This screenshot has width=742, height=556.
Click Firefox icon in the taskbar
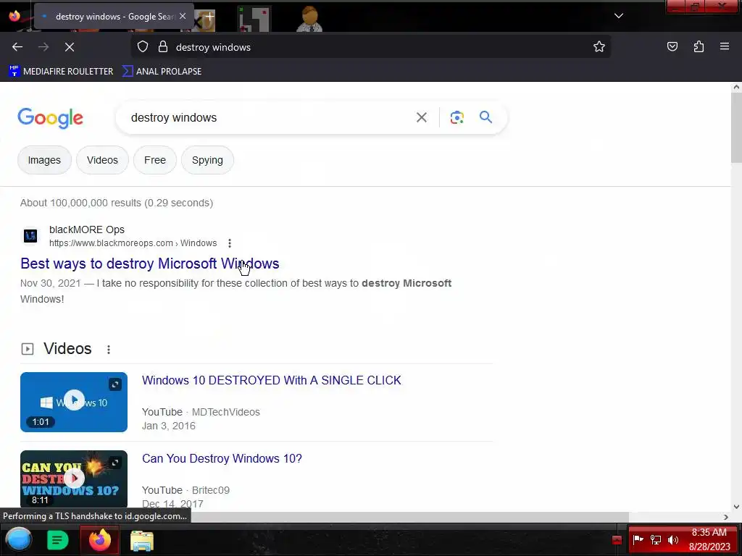click(x=100, y=540)
